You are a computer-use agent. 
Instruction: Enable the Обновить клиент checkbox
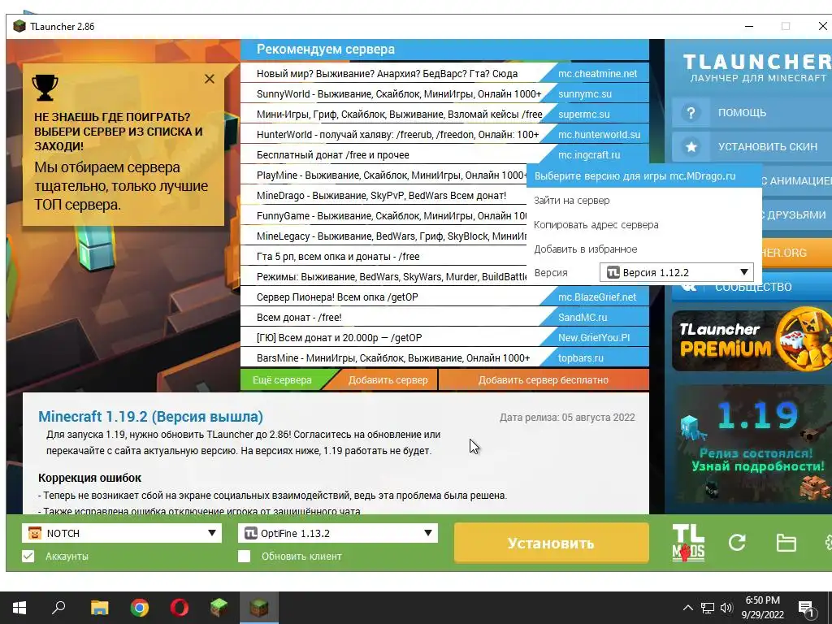pos(244,556)
